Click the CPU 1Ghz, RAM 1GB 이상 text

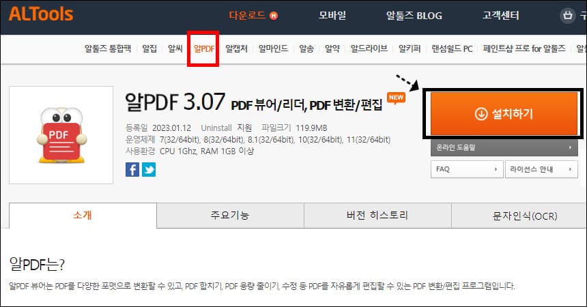tap(207, 151)
